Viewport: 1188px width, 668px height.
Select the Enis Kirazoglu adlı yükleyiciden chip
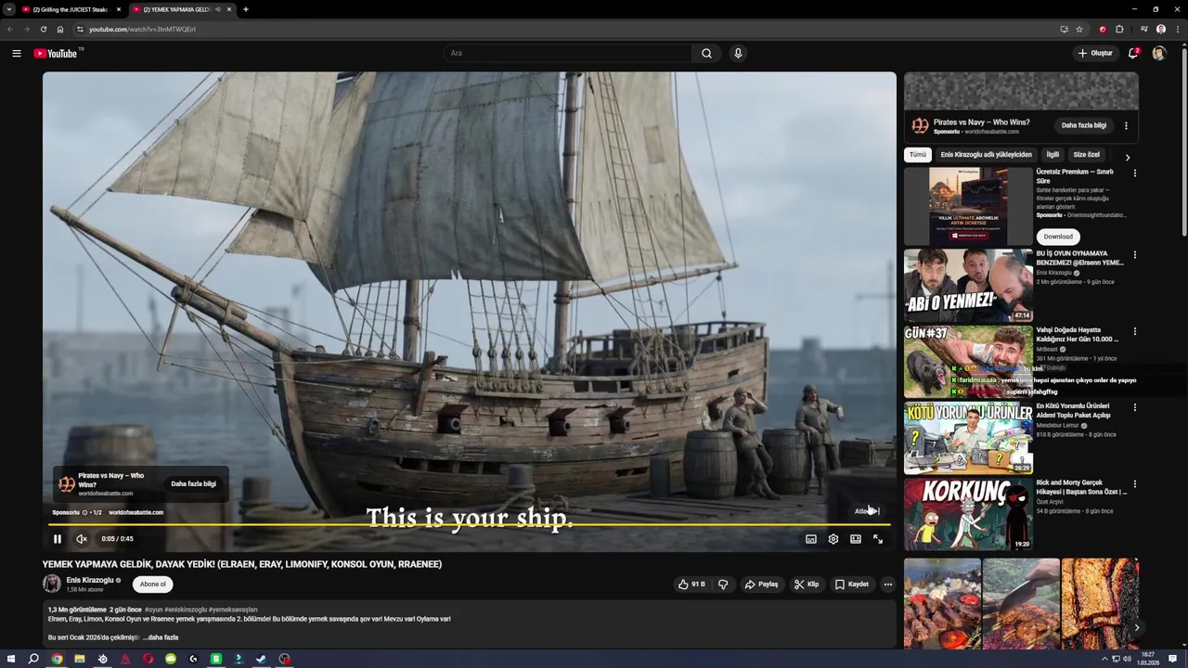(x=986, y=155)
